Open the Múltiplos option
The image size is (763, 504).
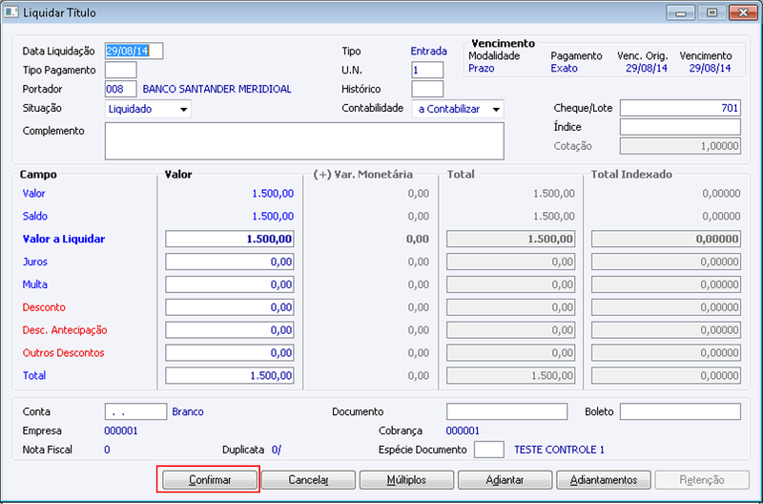pyautogui.click(x=407, y=479)
